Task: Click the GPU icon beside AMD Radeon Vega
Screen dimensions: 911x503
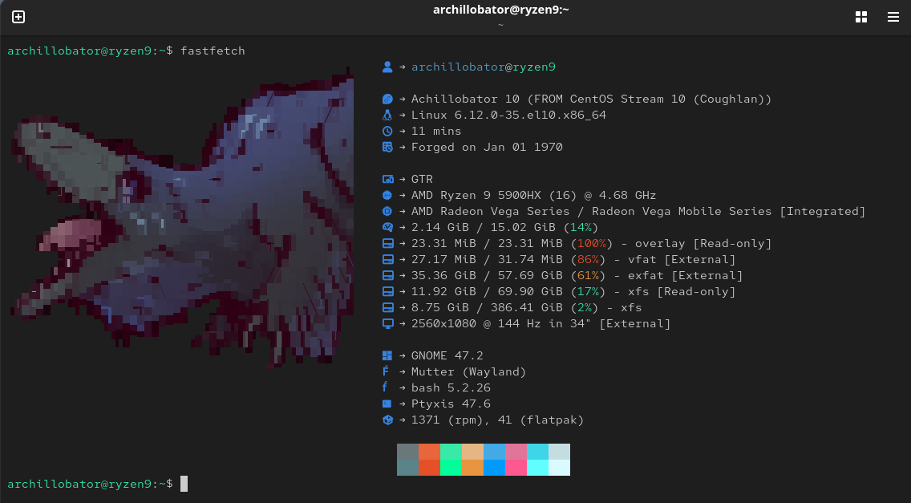Action: tap(387, 211)
